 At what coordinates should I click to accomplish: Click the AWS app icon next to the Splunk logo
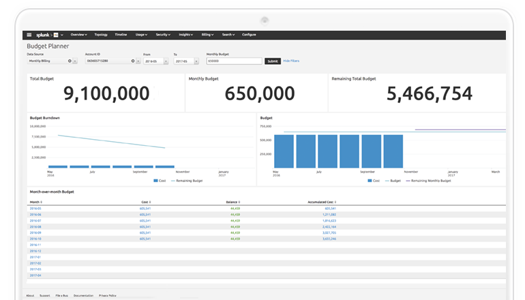[x=56, y=35]
